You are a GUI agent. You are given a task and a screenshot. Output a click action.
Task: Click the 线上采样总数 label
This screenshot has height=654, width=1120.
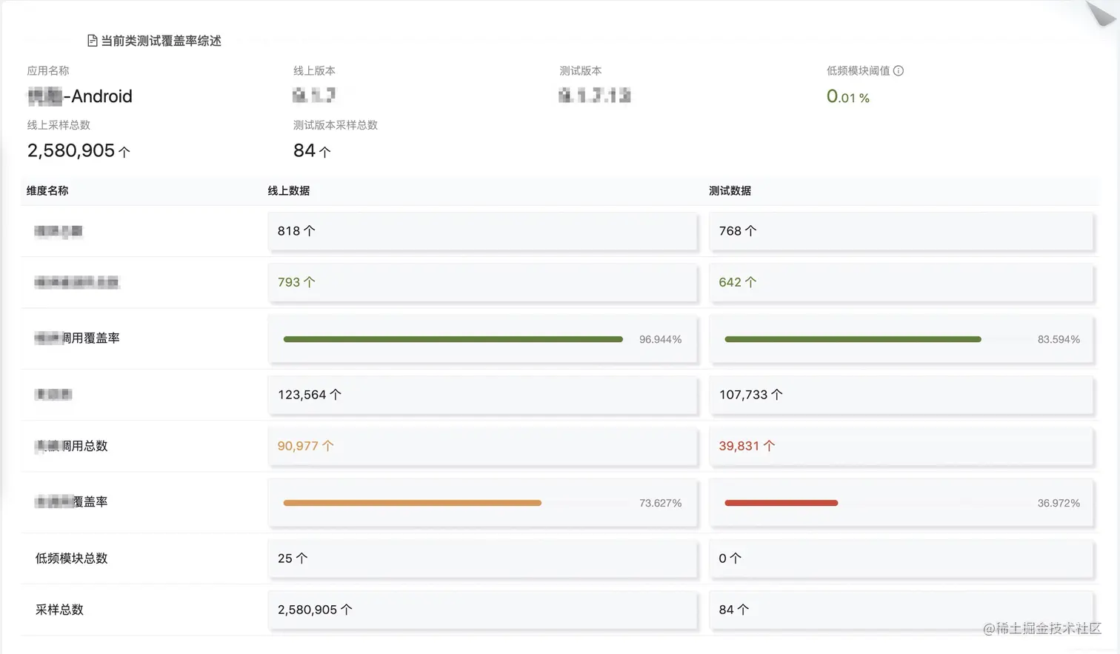[59, 125]
